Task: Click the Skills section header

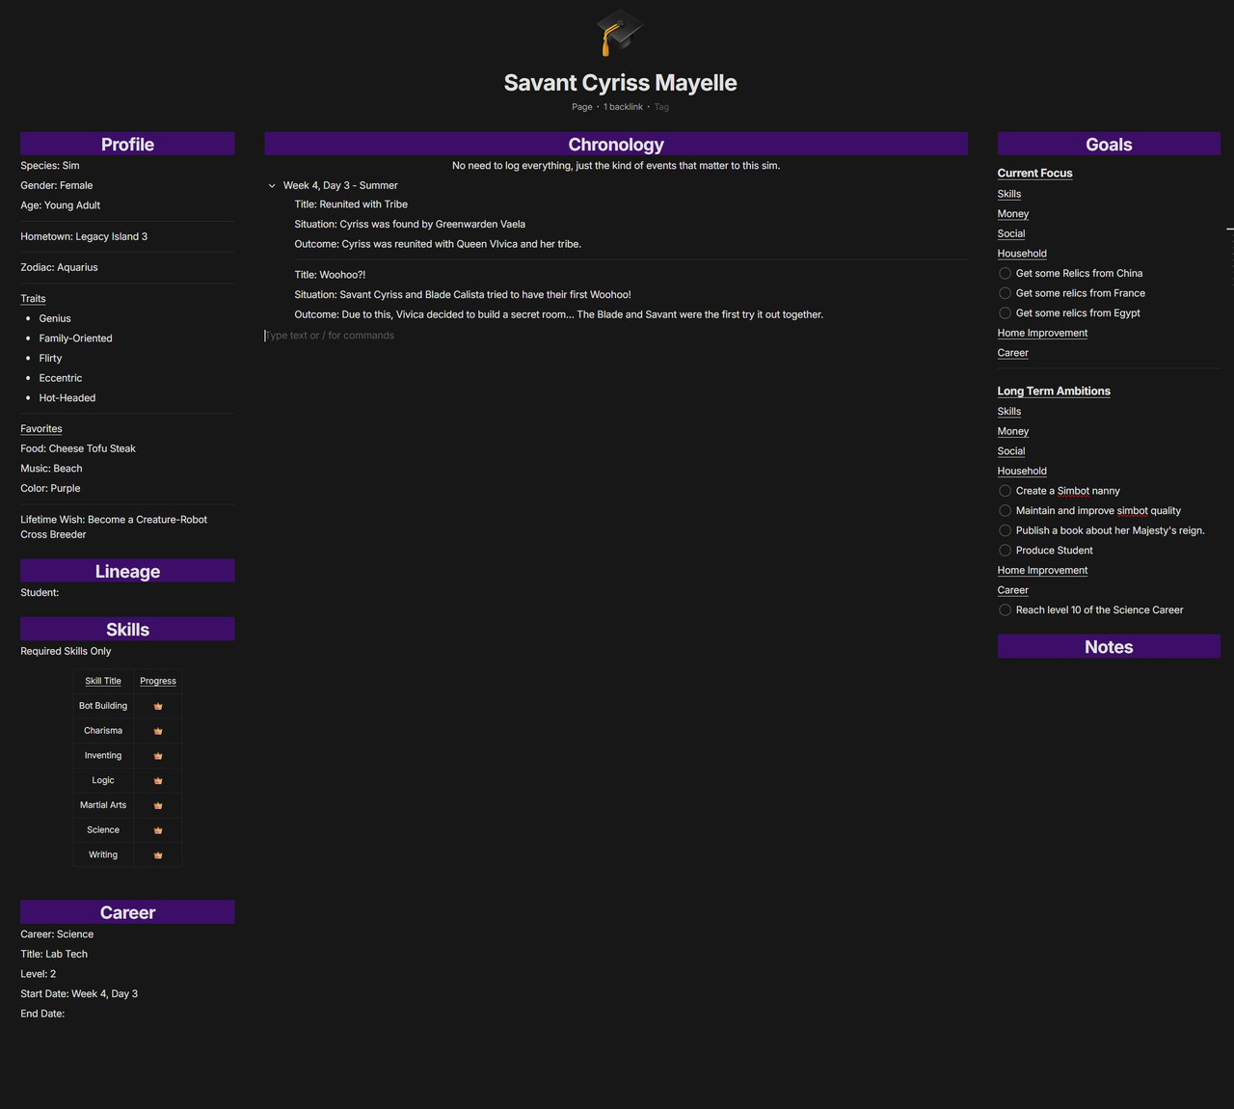Action: click(127, 629)
